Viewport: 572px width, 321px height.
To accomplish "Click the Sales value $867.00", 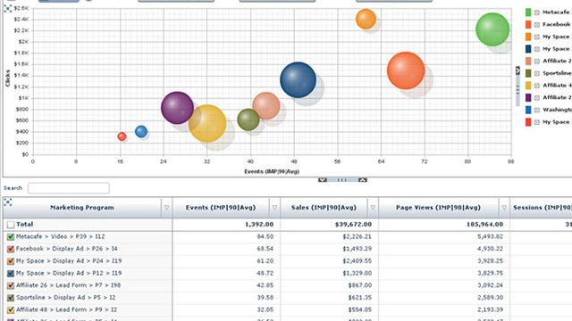I will click(x=359, y=285).
